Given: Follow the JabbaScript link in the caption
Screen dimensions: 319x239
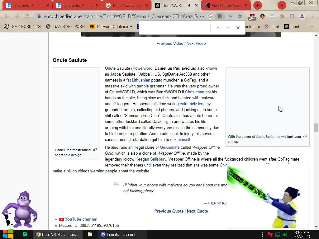Looking at the screenshot, I should click(265, 137).
